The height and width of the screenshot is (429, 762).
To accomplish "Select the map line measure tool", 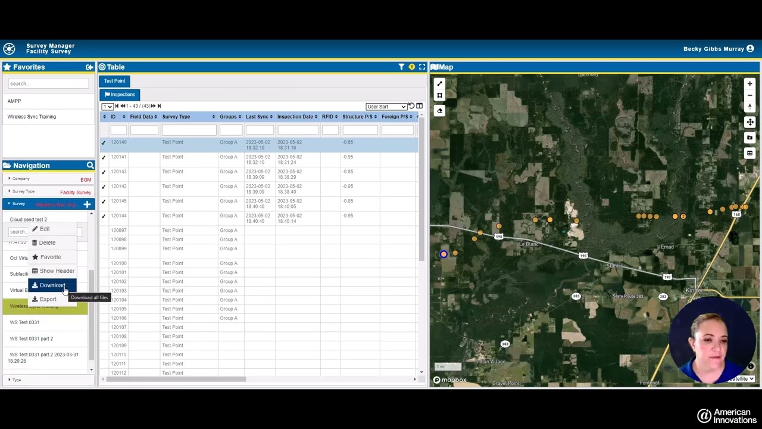I will 439,84.
